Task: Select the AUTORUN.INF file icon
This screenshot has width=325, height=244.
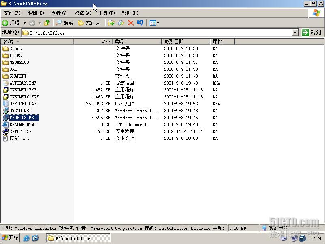Action: [6, 83]
